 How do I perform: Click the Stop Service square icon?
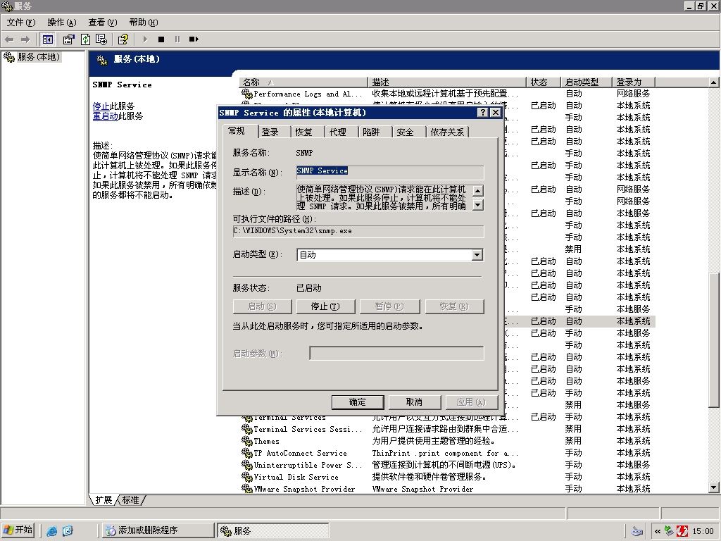click(x=161, y=39)
